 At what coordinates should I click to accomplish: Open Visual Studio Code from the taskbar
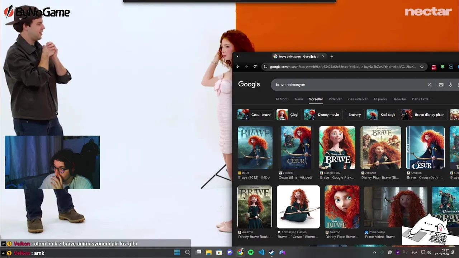261,253
